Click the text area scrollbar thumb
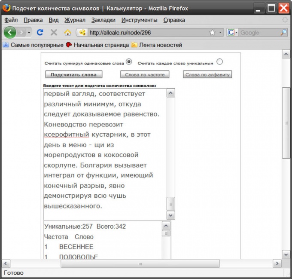 [x=171, y=204]
